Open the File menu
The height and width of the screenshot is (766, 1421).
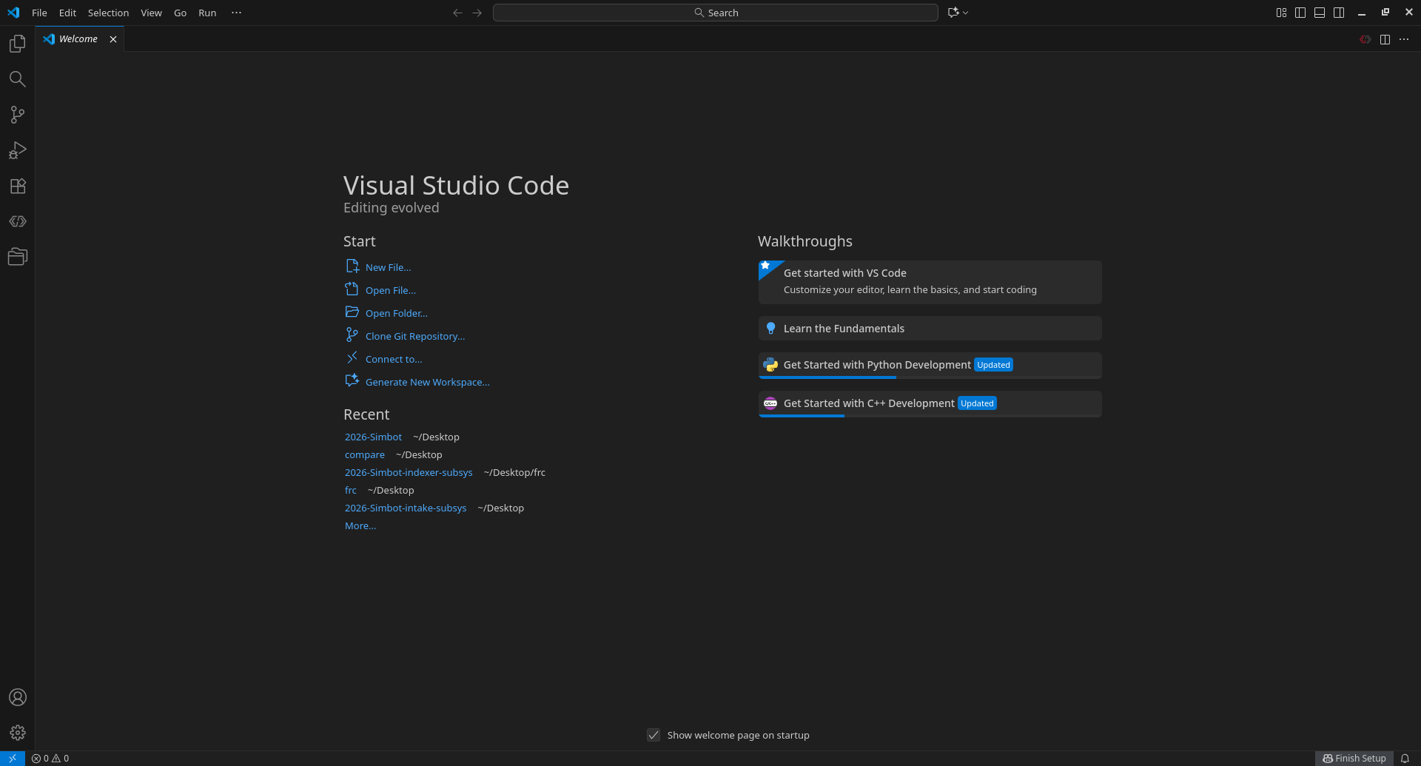coord(39,13)
